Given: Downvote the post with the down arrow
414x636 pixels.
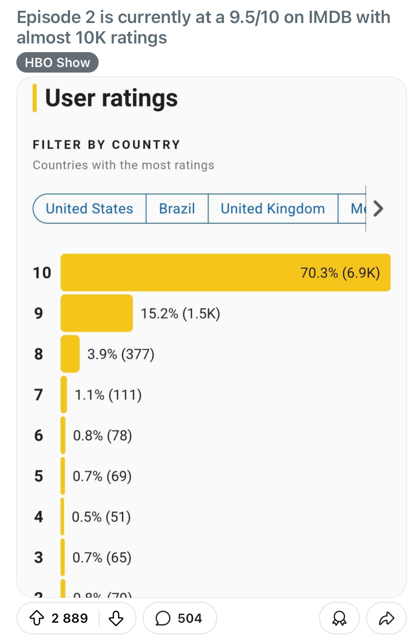Looking at the screenshot, I should [x=117, y=619].
